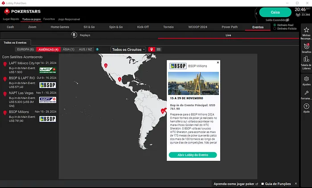
Task: Open Ajuda question mark icon
Action: coord(306,106)
